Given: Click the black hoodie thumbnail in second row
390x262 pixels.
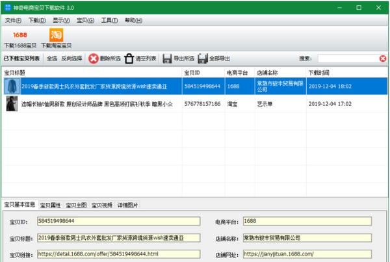Looking at the screenshot, I should 12,104.
